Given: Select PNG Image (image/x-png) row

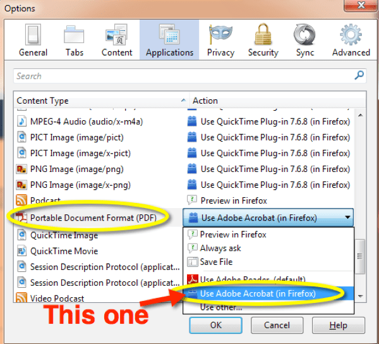Looking at the screenshot, I should 184,185.
